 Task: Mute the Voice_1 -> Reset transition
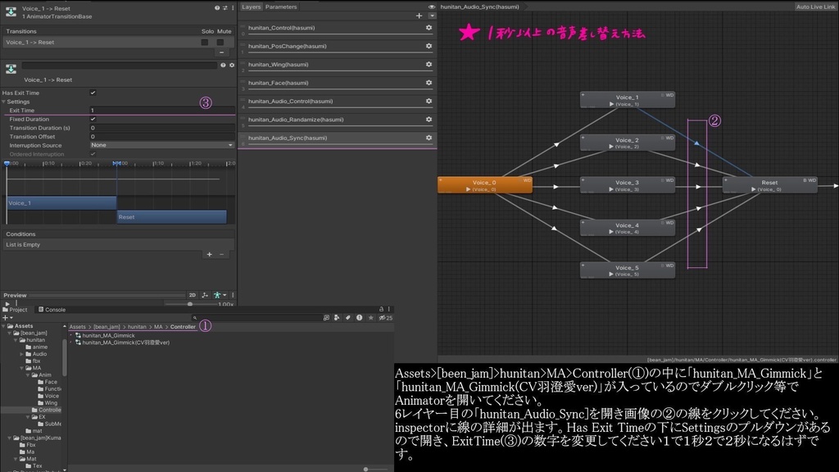(x=220, y=42)
